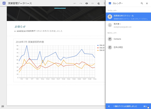Click the 荒木孝一 avatar icon
The height and width of the screenshot is (109, 151).
(110, 25)
